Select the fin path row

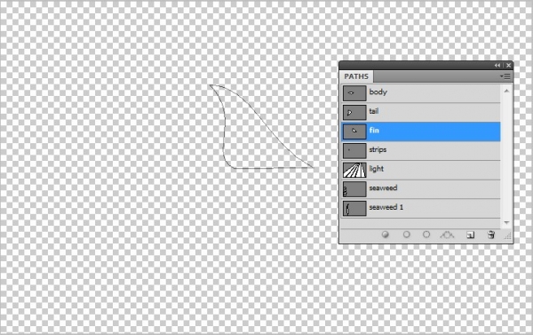tap(421, 132)
